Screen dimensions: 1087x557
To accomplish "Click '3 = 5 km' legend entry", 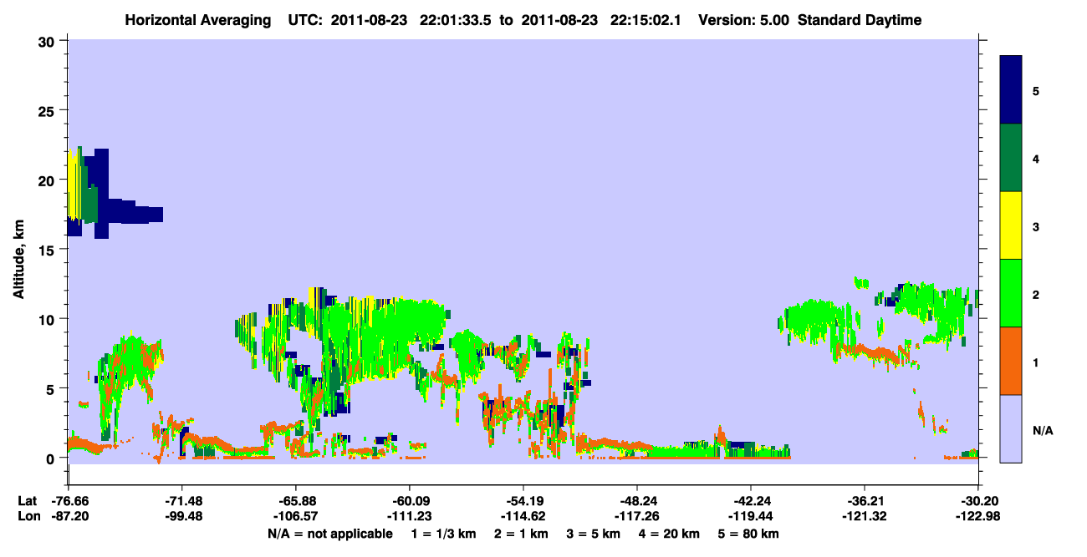I will pos(593,534).
